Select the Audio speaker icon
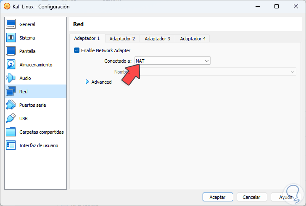 click(11, 78)
